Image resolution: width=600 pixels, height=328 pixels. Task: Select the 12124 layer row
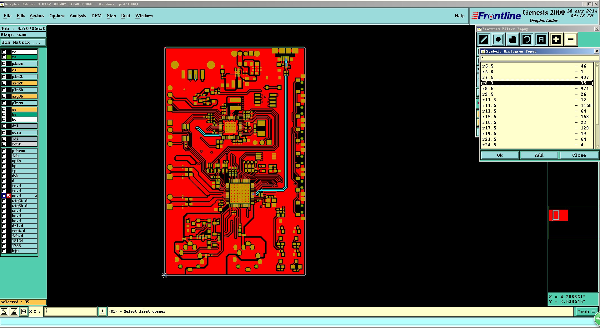click(x=24, y=241)
